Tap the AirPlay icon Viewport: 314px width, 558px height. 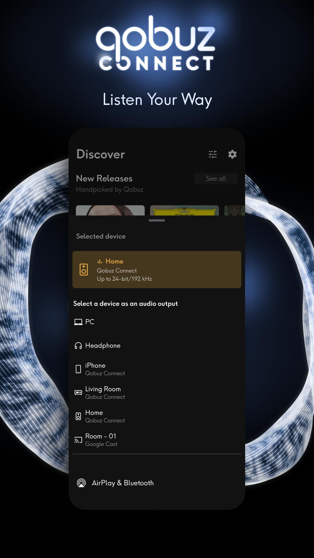pos(81,483)
